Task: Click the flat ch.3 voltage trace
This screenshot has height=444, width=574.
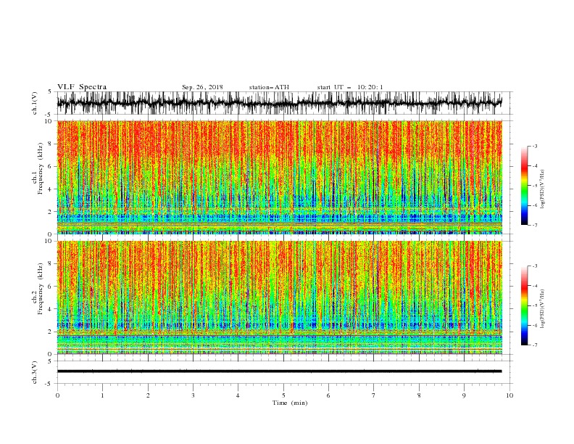Action: coord(279,371)
